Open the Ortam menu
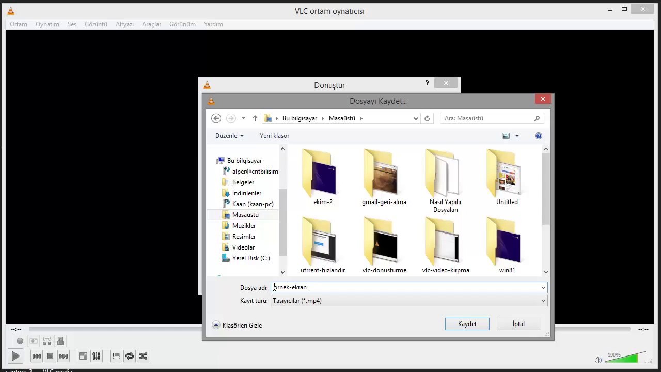The width and height of the screenshot is (661, 372). pos(19,24)
